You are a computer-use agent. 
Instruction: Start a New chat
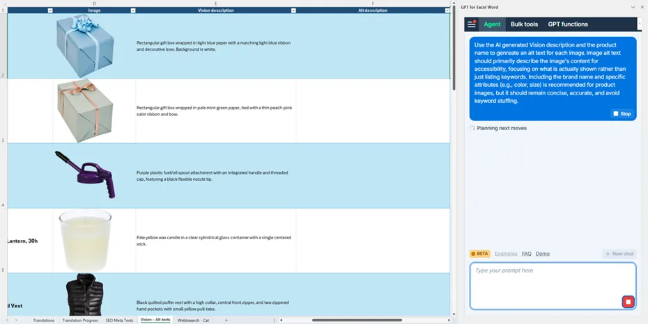pyautogui.click(x=619, y=254)
